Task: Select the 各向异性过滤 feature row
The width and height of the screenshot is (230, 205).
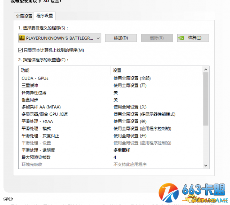Action: tap(111, 92)
